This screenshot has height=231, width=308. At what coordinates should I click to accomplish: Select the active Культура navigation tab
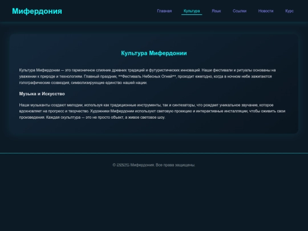(x=192, y=11)
